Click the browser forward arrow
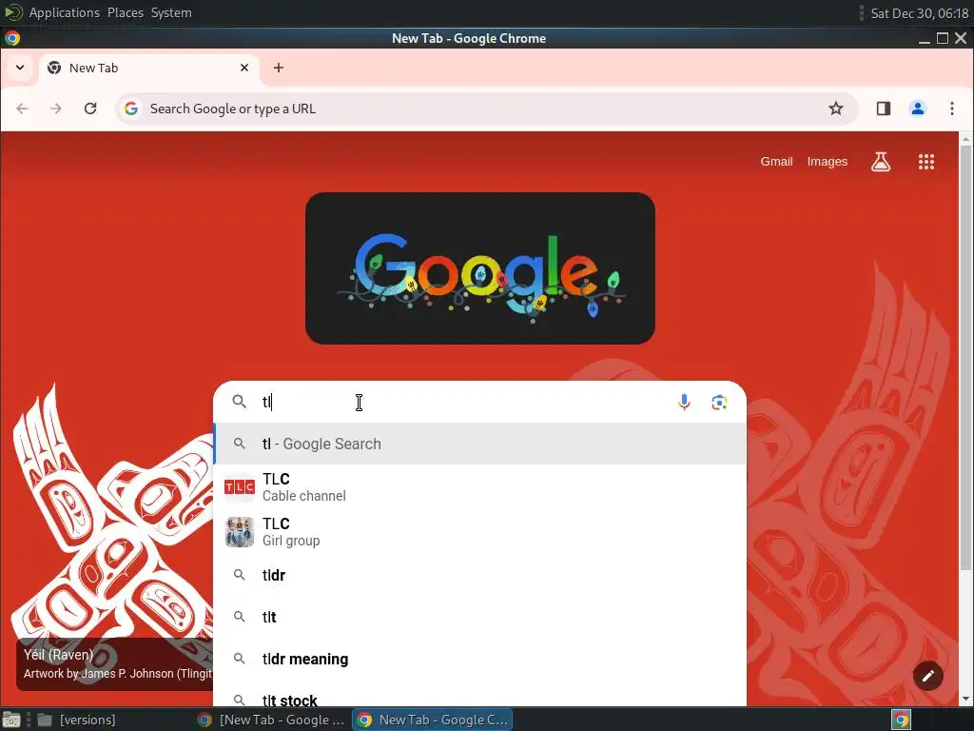 [56, 109]
